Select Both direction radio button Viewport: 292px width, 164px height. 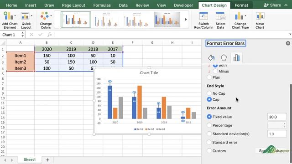(x=215, y=65)
